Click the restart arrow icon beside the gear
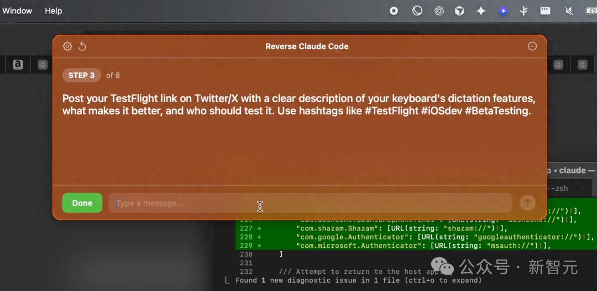The height and width of the screenshot is (291, 597). (82, 46)
